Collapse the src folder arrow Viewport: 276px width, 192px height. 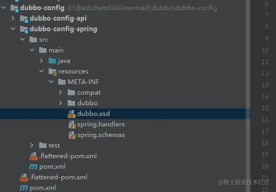click(x=23, y=39)
